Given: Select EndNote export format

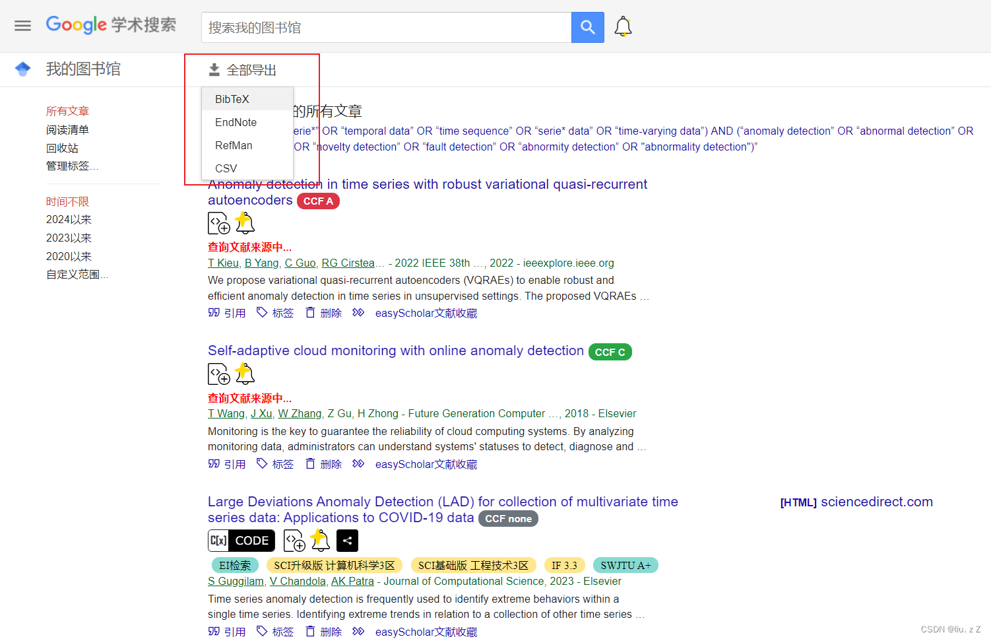Looking at the screenshot, I should [247, 122].
